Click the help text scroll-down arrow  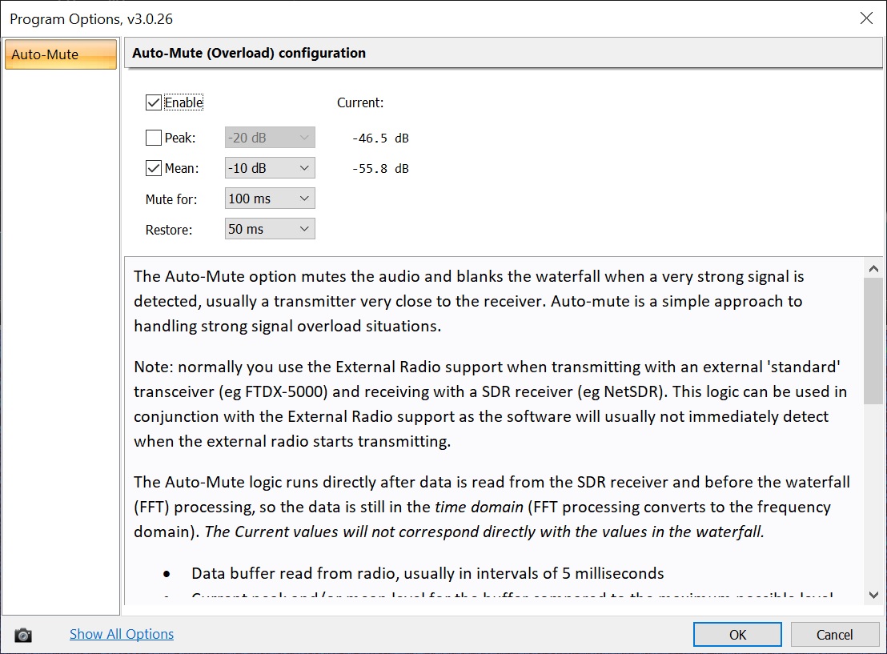point(873,596)
